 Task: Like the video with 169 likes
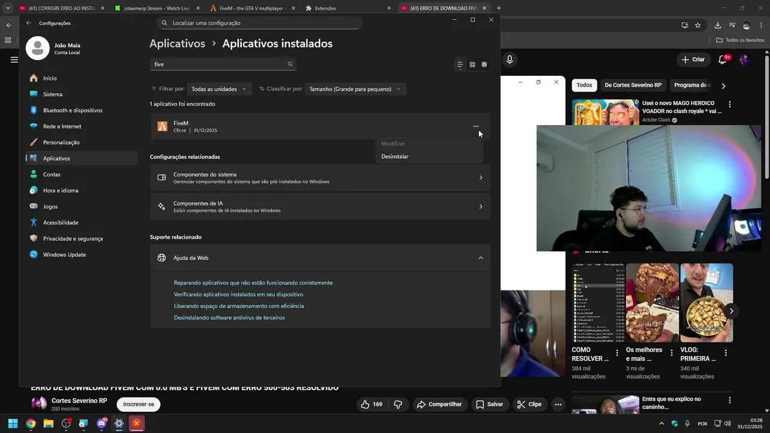[371, 404]
